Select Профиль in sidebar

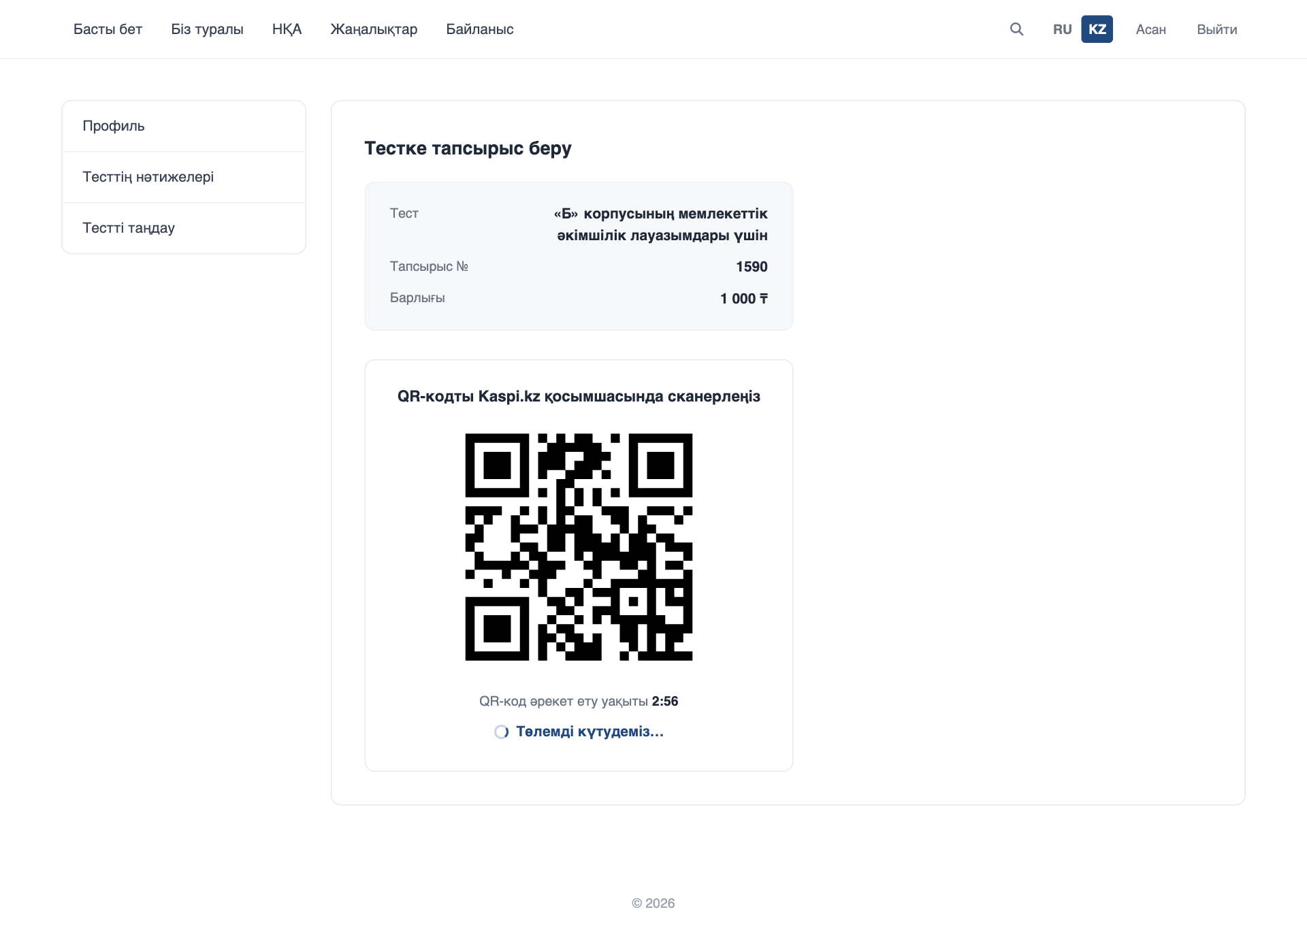[184, 126]
